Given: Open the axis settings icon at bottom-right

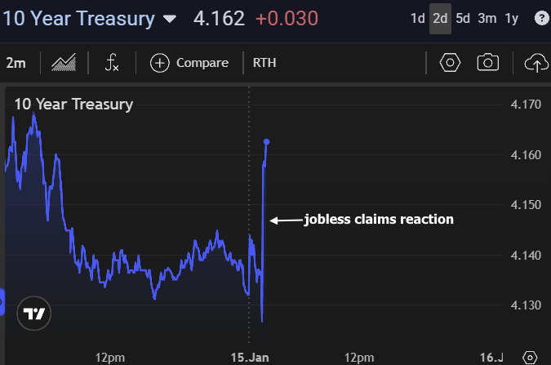Looking at the screenshot, I should 530,358.
